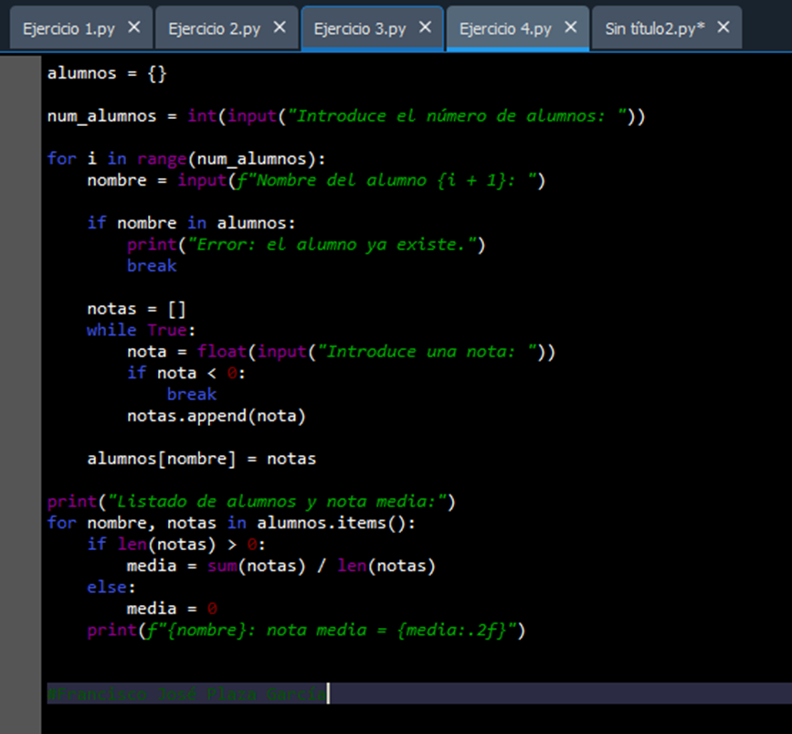Switch to the Ejercicio 1.py tab

(x=69, y=28)
